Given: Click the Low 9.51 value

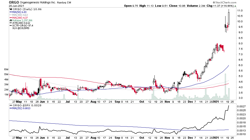Looking at the screenshot, I should click(x=161, y=6).
